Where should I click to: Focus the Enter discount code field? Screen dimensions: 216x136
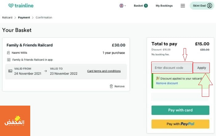172,68
